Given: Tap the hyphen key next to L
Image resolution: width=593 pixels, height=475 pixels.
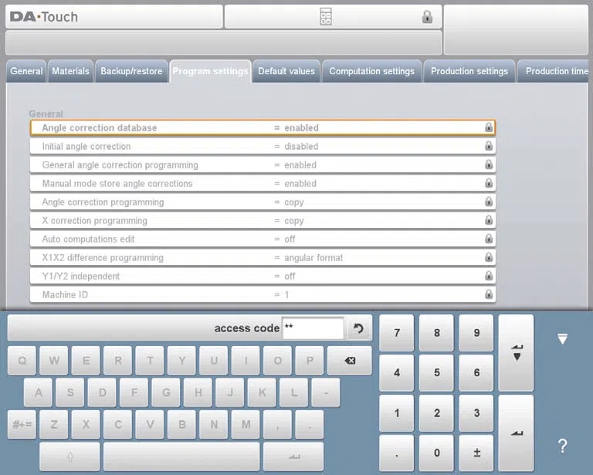Looking at the screenshot, I should click(326, 392).
